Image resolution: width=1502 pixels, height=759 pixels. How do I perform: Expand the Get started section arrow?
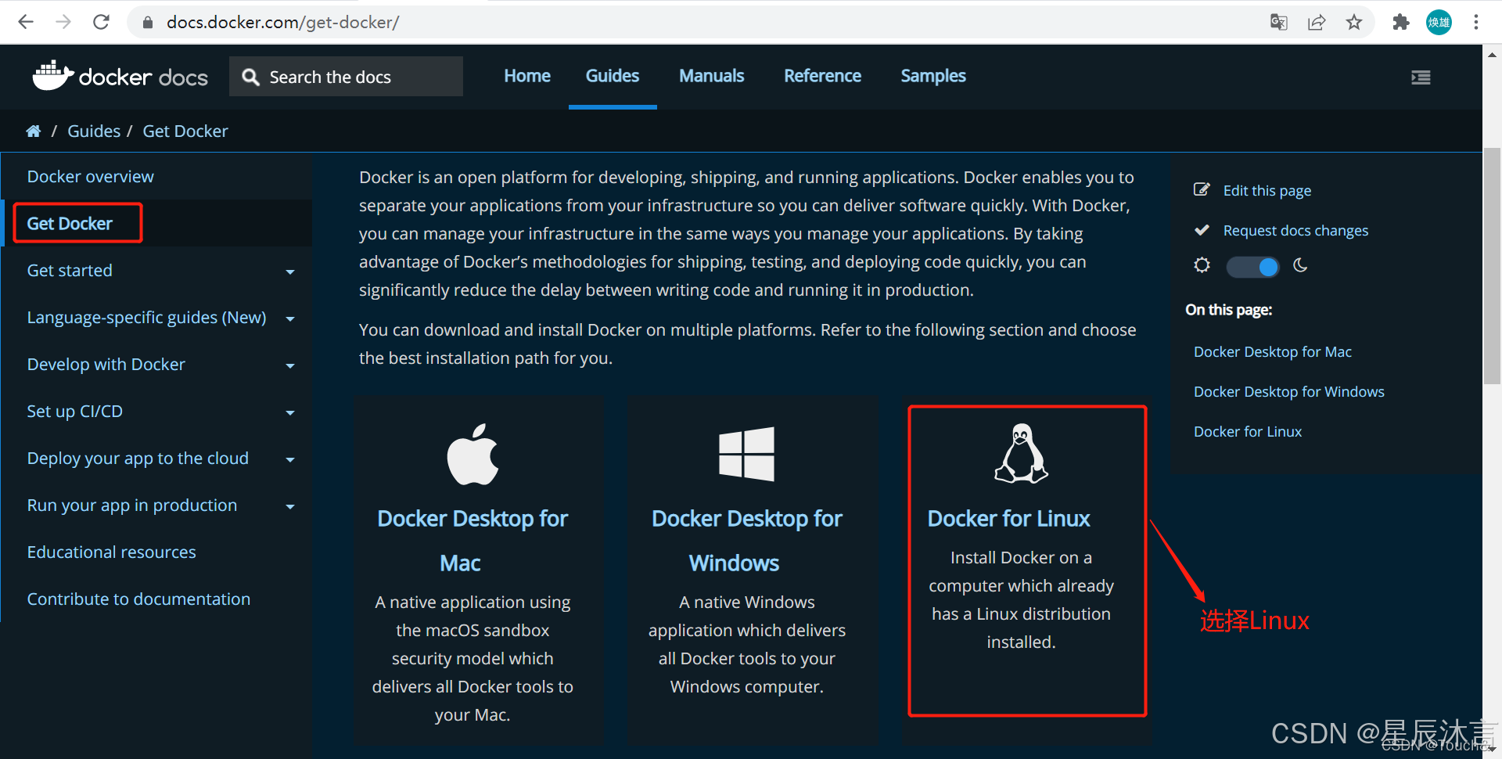(x=290, y=272)
